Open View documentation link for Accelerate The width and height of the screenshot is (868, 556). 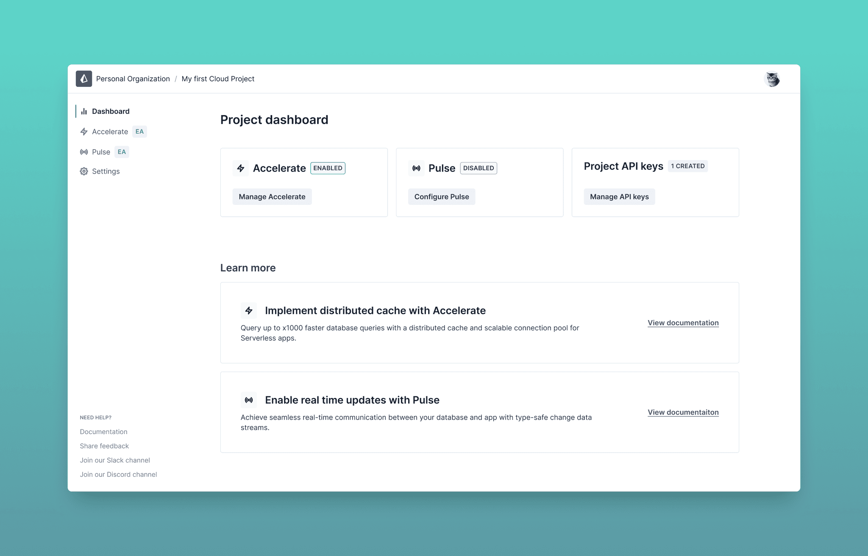(x=683, y=323)
